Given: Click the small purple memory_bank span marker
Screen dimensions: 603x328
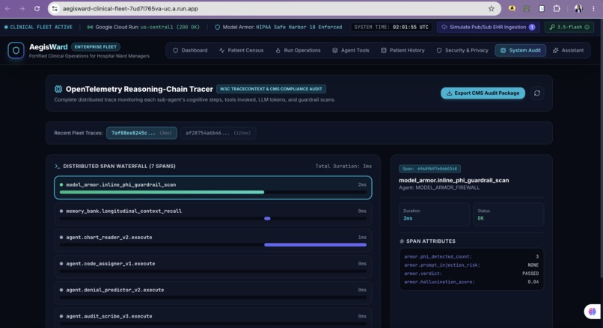Looking at the screenshot, I should click(267, 218).
